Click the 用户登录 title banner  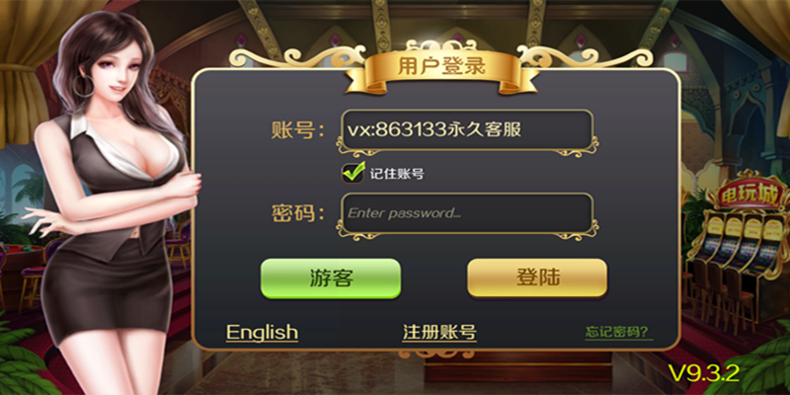point(441,68)
